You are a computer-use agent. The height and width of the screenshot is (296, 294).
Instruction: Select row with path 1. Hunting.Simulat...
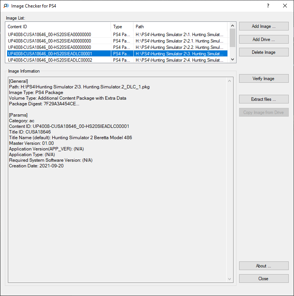click(x=117, y=35)
